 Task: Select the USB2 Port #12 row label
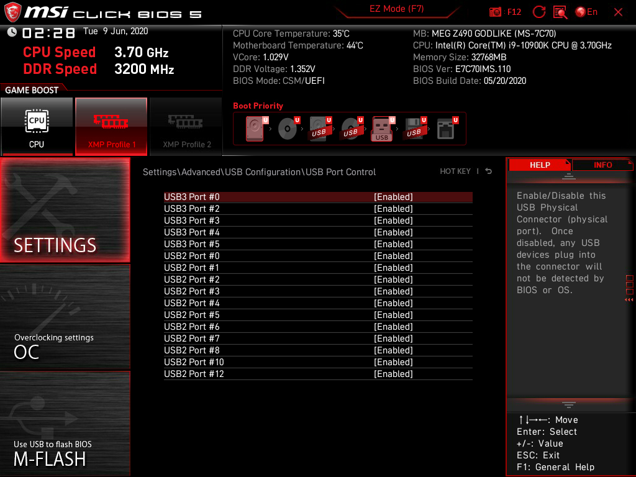[194, 373]
